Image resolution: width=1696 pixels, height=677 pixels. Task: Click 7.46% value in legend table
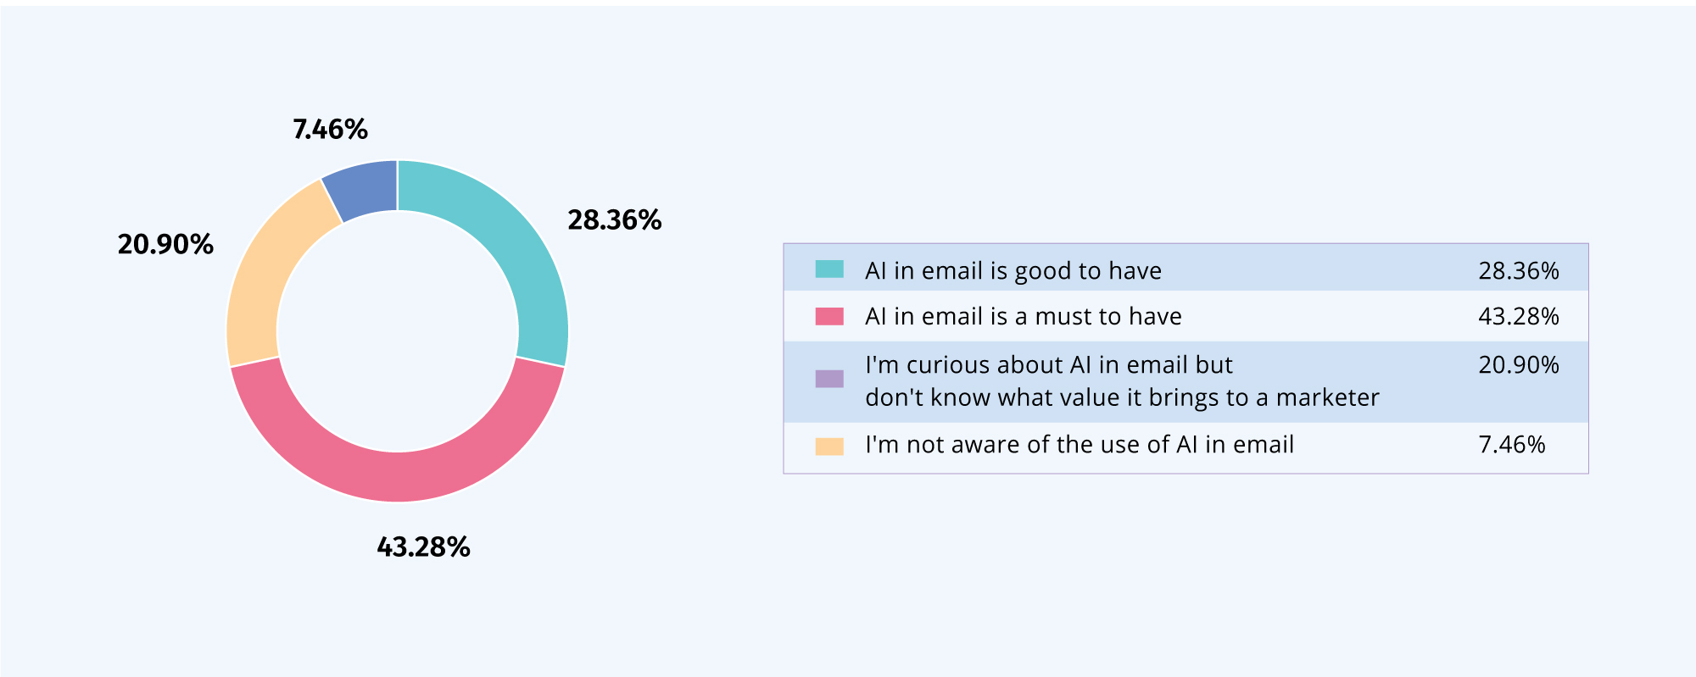click(1512, 444)
